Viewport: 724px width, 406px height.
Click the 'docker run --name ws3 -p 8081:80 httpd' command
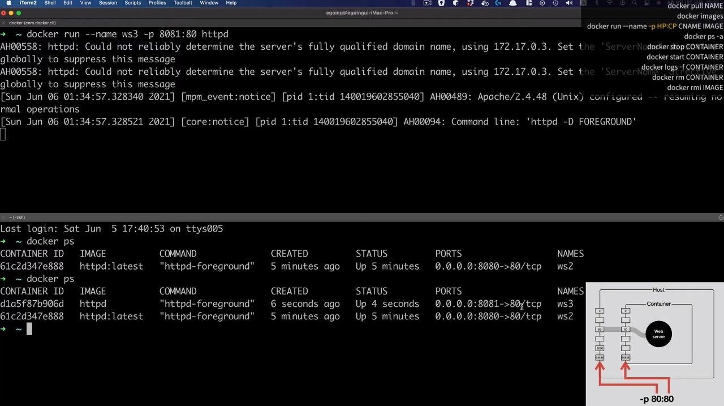pyautogui.click(x=127, y=34)
